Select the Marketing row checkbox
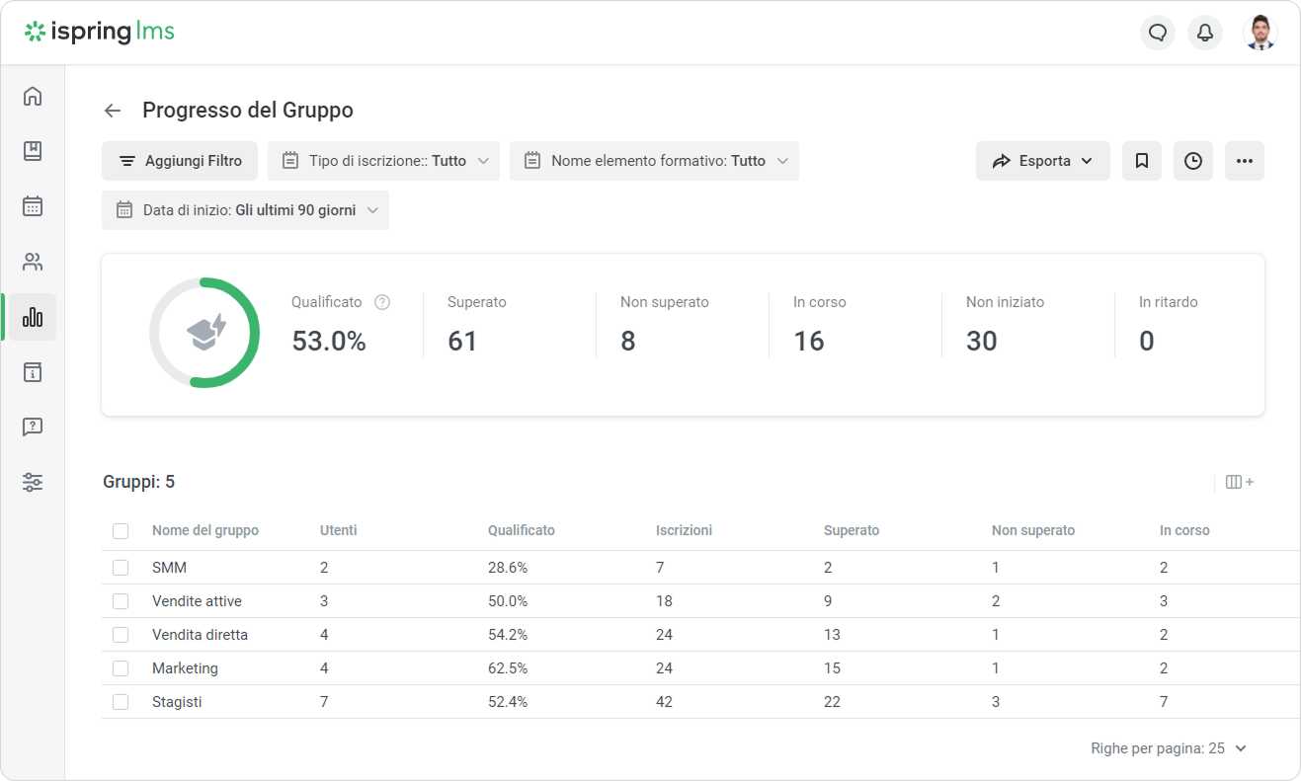The height and width of the screenshot is (781, 1301). [121, 668]
